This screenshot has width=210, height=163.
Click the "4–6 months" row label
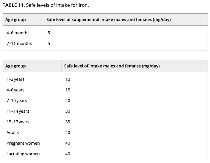[18, 33]
